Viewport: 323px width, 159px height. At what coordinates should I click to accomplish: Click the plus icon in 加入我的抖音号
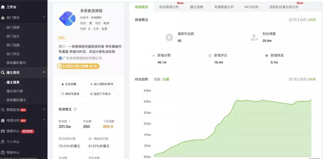pos(92,84)
